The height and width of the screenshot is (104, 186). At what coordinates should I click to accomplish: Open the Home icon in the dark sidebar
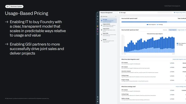pos(98,16)
